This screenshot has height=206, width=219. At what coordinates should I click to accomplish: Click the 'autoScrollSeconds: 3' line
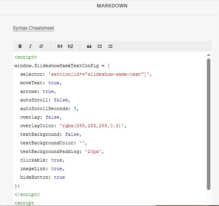(x=49, y=108)
